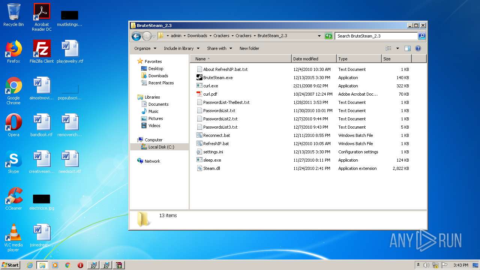Click the Back navigation arrow
Image resolution: width=480 pixels, height=270 pixels.
(136, 36)
